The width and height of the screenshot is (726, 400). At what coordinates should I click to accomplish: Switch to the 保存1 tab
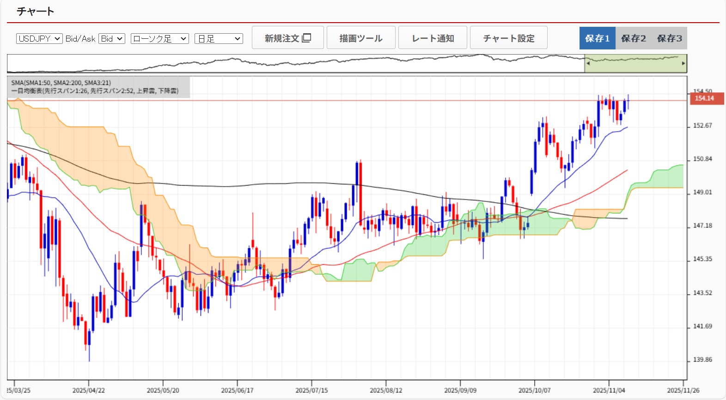(597, 38)
